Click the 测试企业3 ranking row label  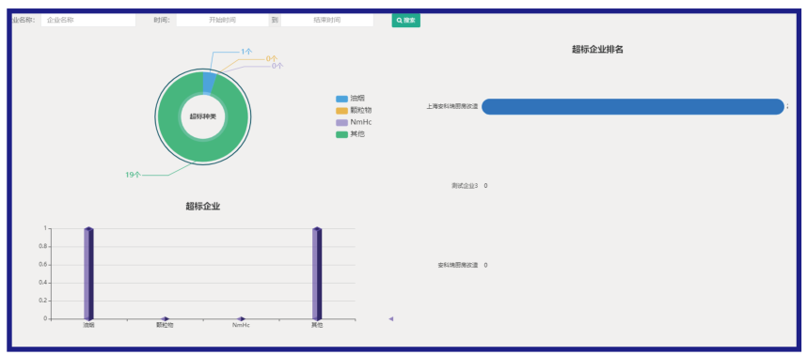tap(465, 186)
